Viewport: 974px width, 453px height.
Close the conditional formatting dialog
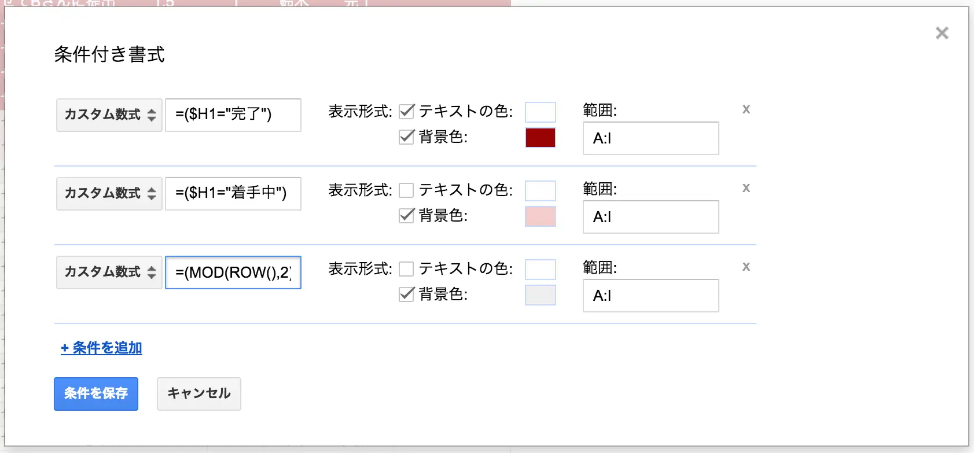[942, 33]
